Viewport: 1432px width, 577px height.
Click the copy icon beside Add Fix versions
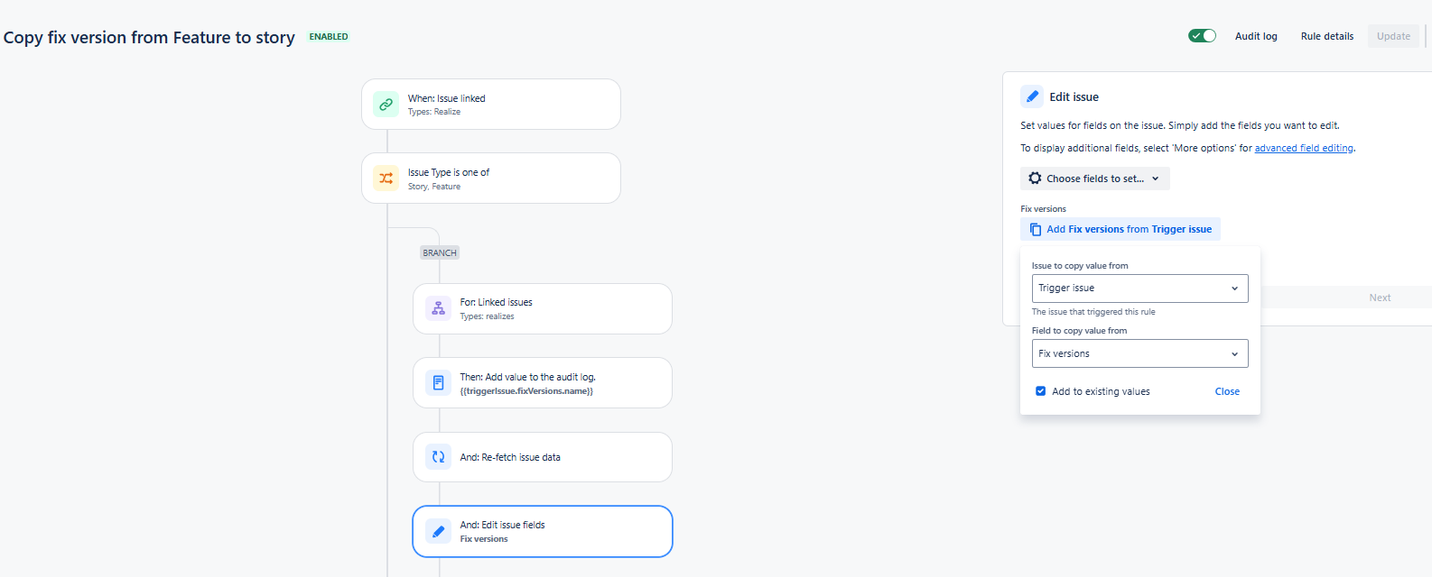(x=1036, y=229)
